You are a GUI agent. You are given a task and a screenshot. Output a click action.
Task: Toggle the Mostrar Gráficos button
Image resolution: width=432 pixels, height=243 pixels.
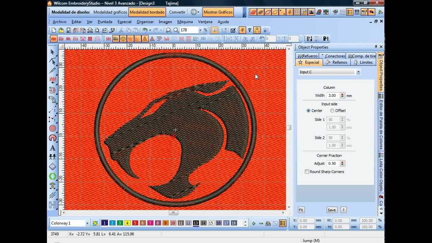(x=218, y=12)
